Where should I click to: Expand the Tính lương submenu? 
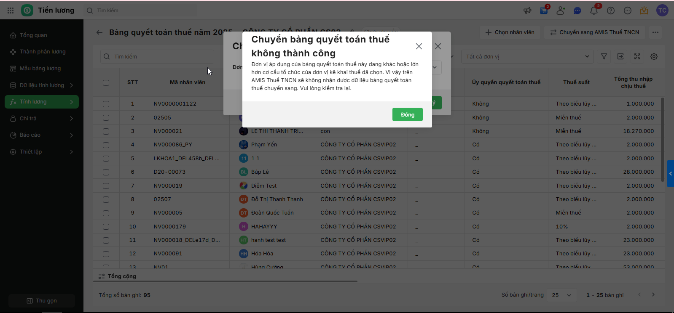[x=71, y=102]
